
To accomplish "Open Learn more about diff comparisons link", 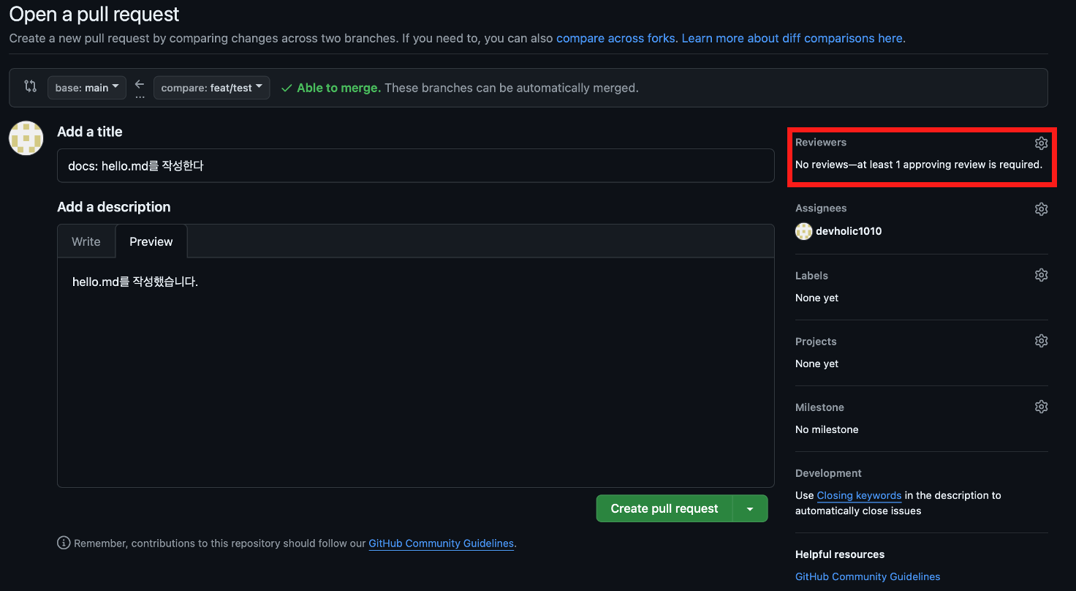I will (x=792, y=38).
